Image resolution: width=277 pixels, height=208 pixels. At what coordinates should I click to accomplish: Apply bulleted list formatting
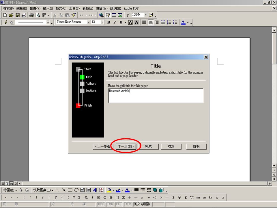175,22
